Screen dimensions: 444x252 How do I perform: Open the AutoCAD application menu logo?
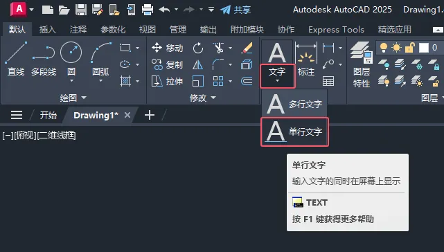tap(19, 9)
